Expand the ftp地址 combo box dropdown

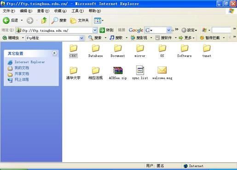(x=81, y=38)
